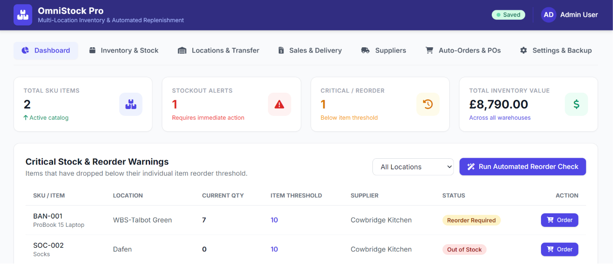Click the SUPPLIER column header
This screenshot has width=613, height=264.
[x=365, y=195]
